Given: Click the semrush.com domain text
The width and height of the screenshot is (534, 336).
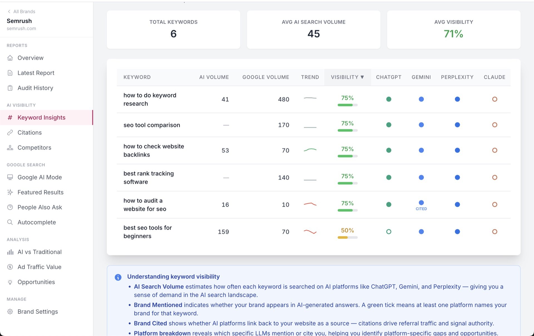Looking at the screenshot, I should (x=21, y=28).
